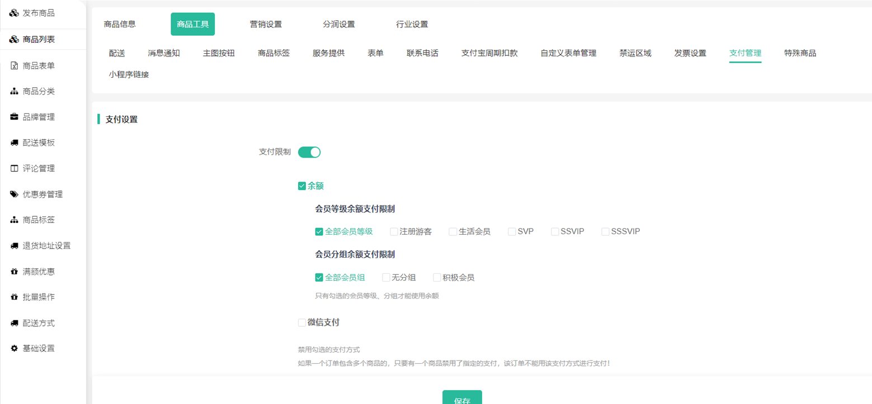Viewport: 872px width, 404px height.
Task: Click the 商品表单 file icon
Action: tap(15, 66)
